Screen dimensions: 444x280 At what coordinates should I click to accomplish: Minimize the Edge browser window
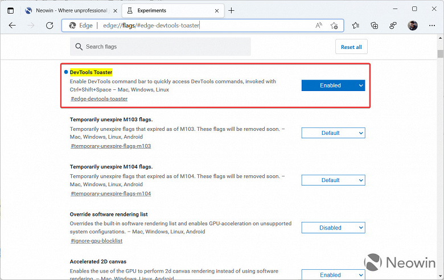395,9
